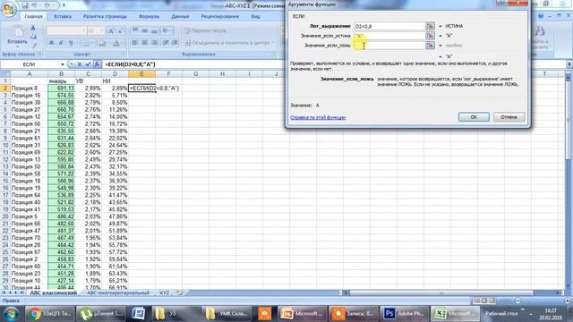
Task: Save workbook via quick access toolbar
Action: click(x=25, y=5)
